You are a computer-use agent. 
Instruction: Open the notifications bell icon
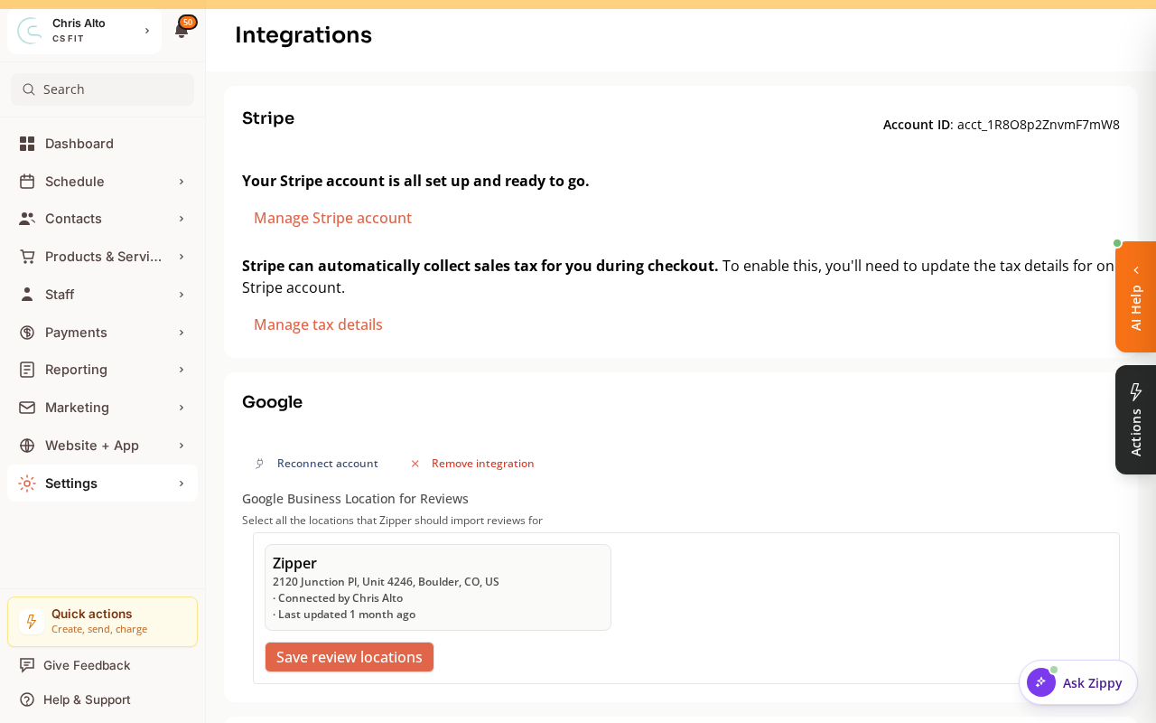[181, 32]
